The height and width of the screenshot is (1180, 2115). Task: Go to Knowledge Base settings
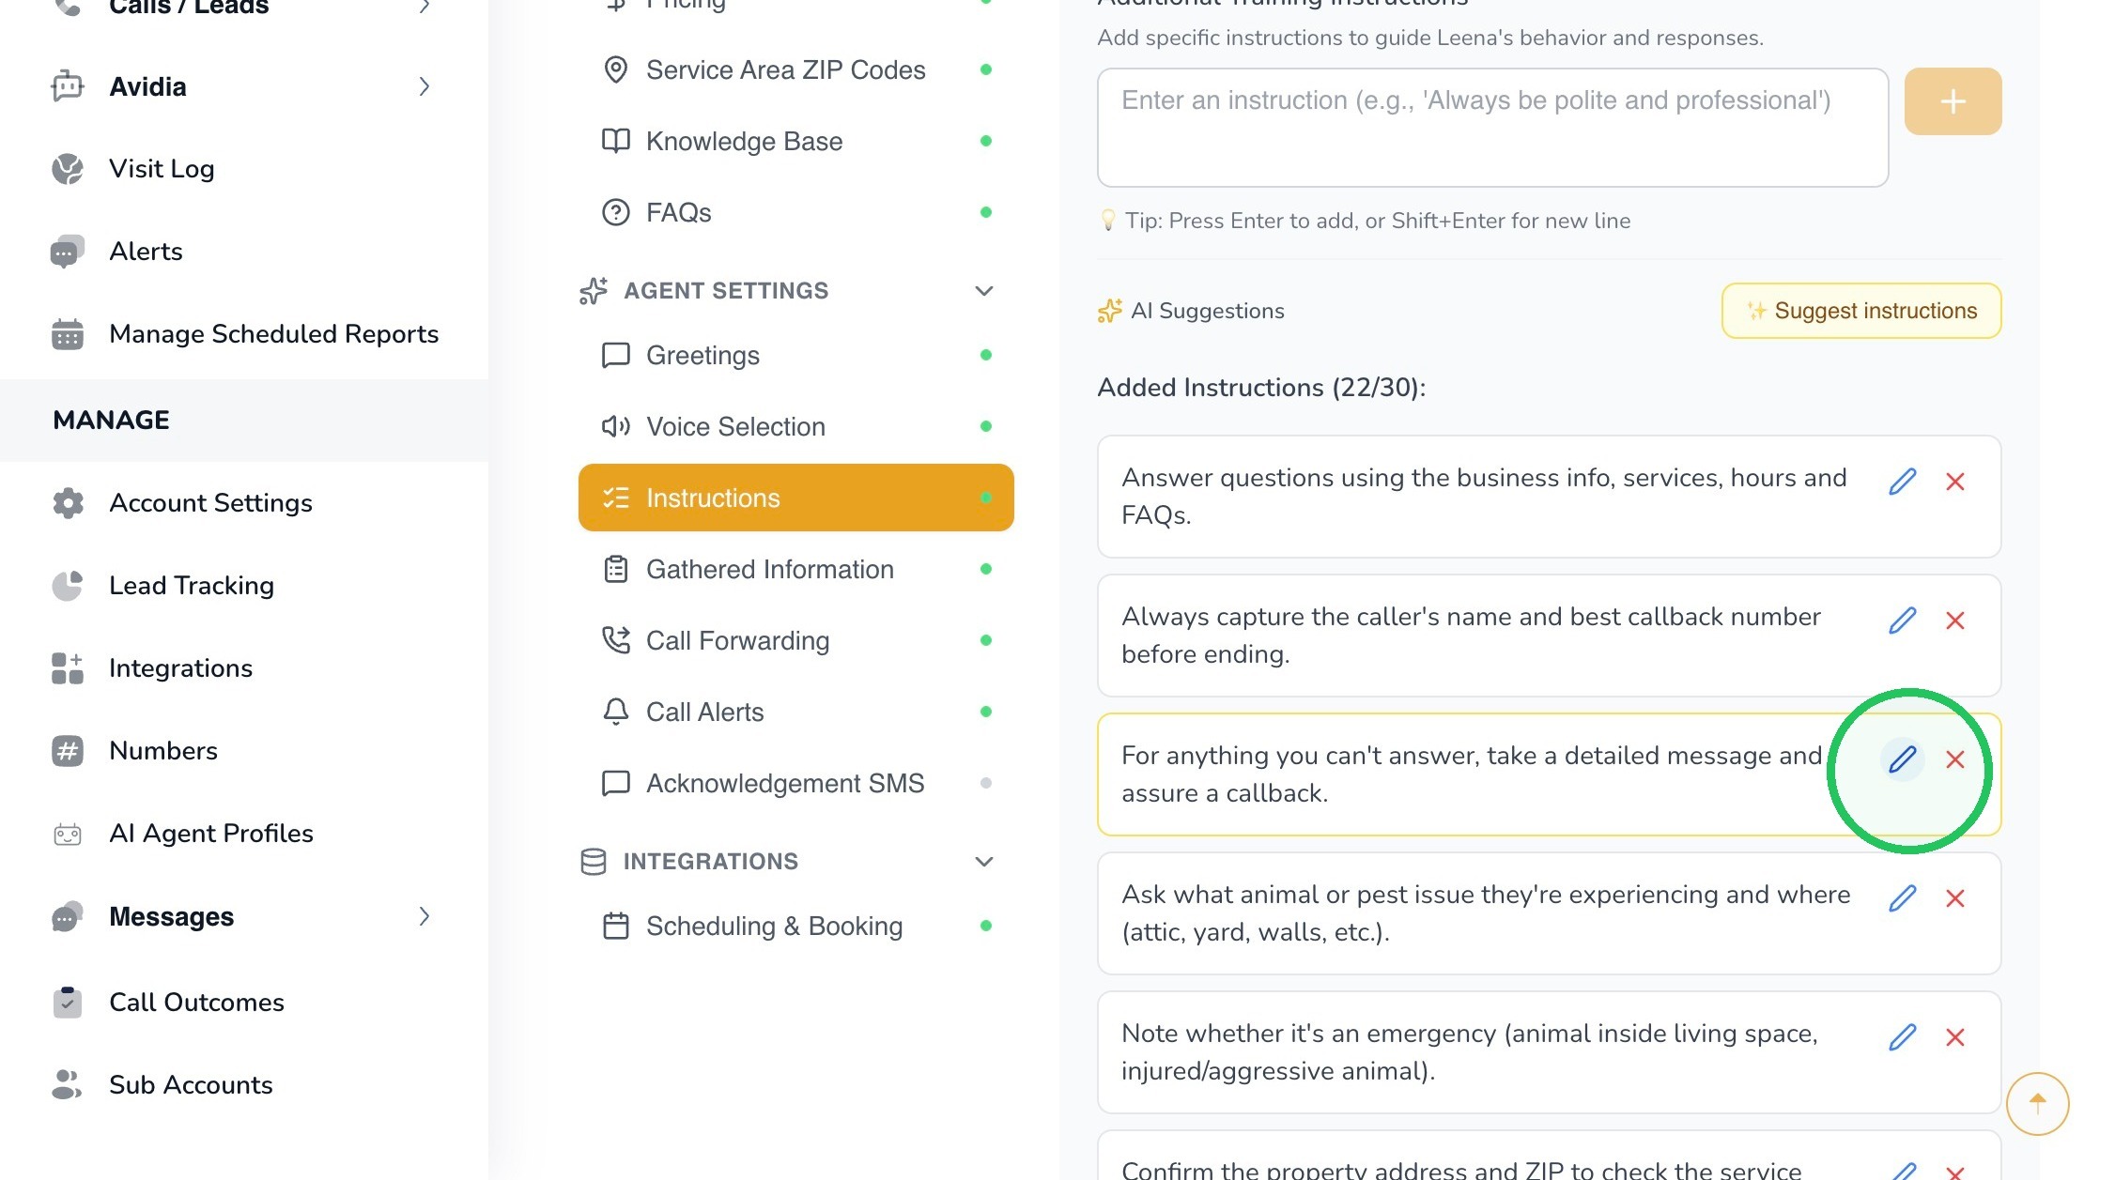click(x=796, y=141)
